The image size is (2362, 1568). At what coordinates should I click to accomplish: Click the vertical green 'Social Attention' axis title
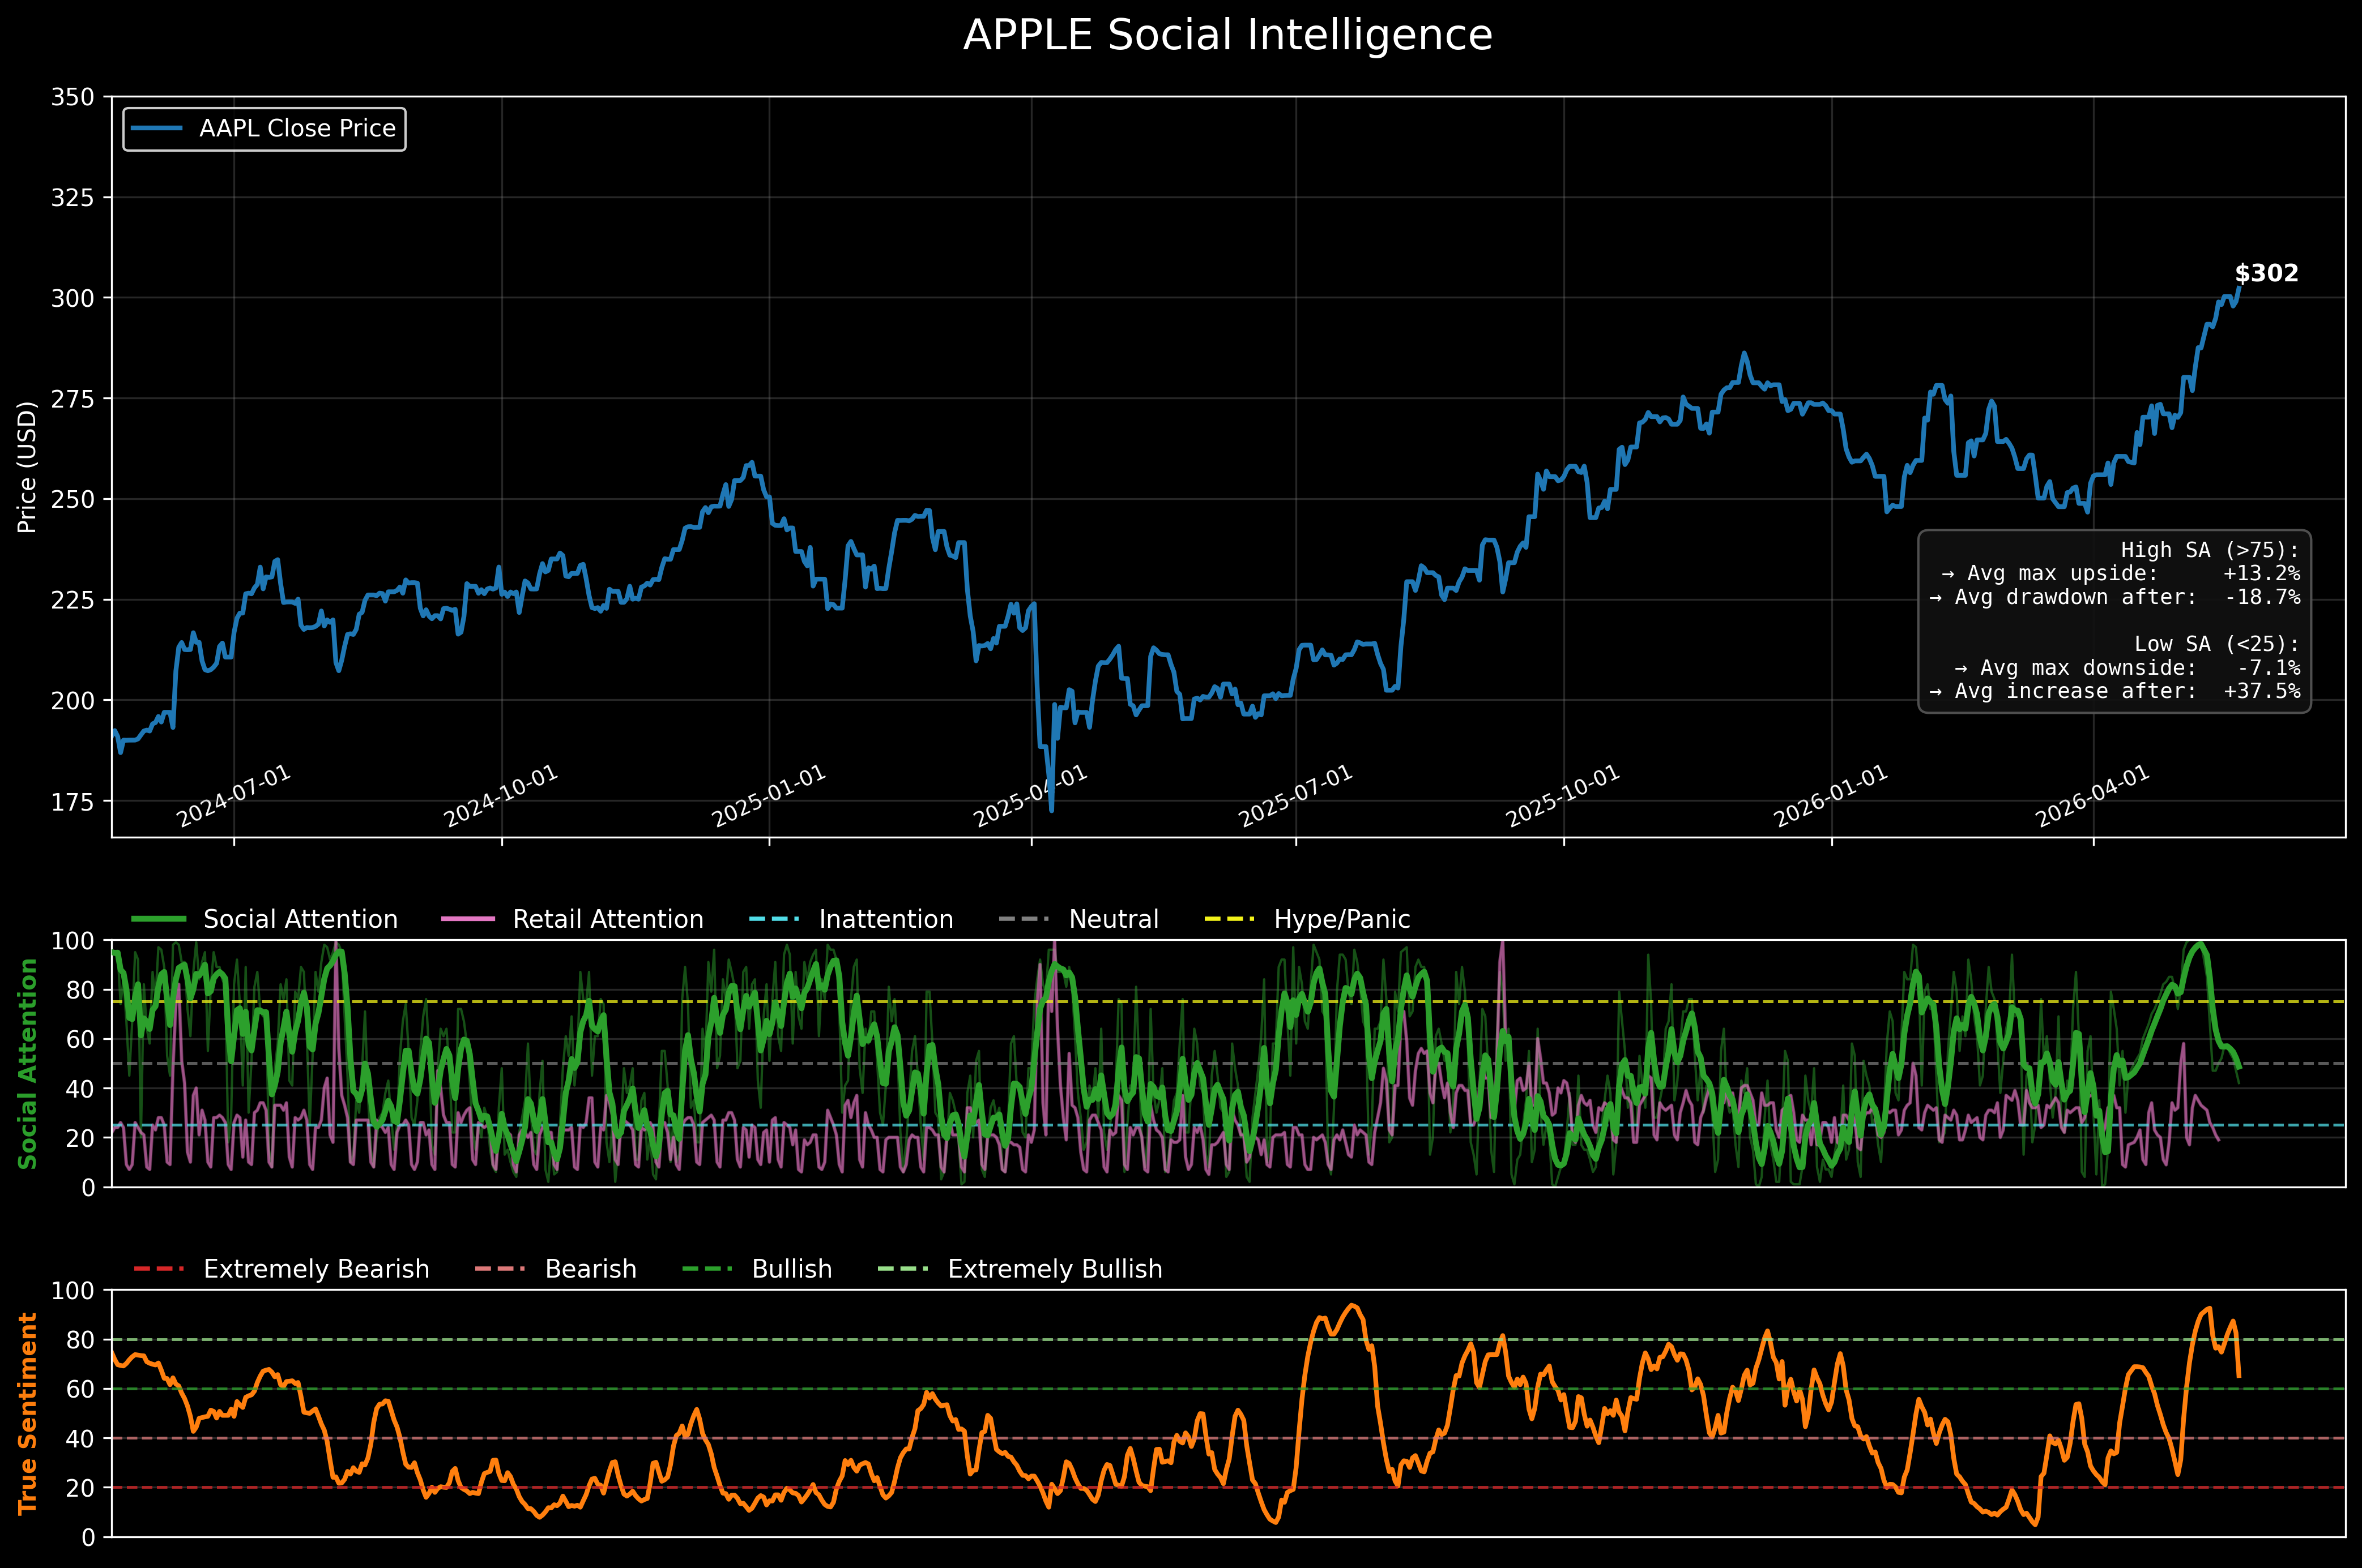pos(28,1063)
